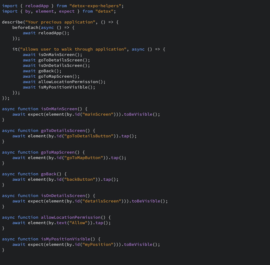Click function name isMyPositionVisible in its definition
The width and height of the screenshot is (270, 265).
pos(66,239)
